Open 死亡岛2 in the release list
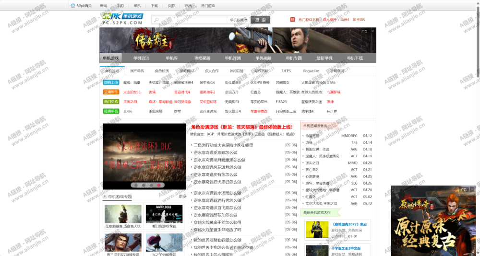Image resolution: width=480 pixels, height=256 pixels. (x=312, y=169)
